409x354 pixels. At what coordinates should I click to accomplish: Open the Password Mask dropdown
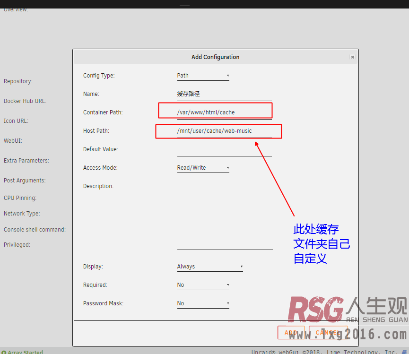pos(203,304)
